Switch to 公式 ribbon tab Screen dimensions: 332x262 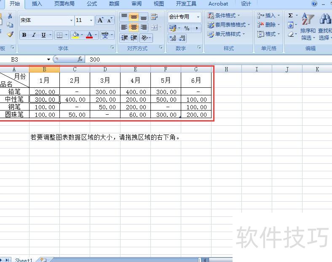click(92, 4)
